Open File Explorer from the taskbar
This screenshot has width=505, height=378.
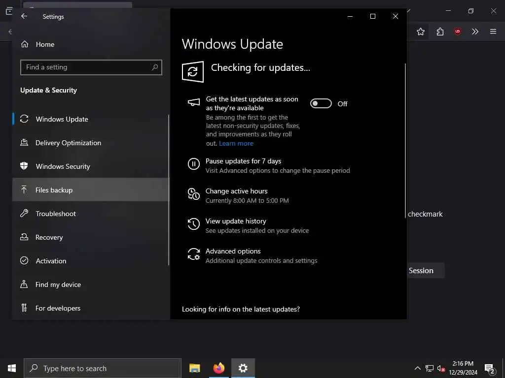click(194, 368)
